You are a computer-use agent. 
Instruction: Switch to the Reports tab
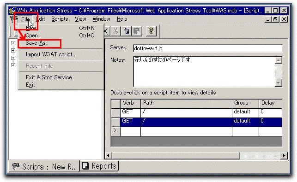tap(99, 166)
